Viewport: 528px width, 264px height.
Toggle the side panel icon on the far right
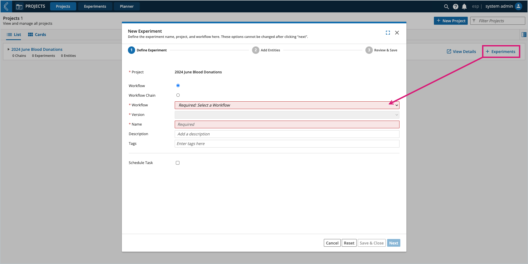click(x=524, y=35)
